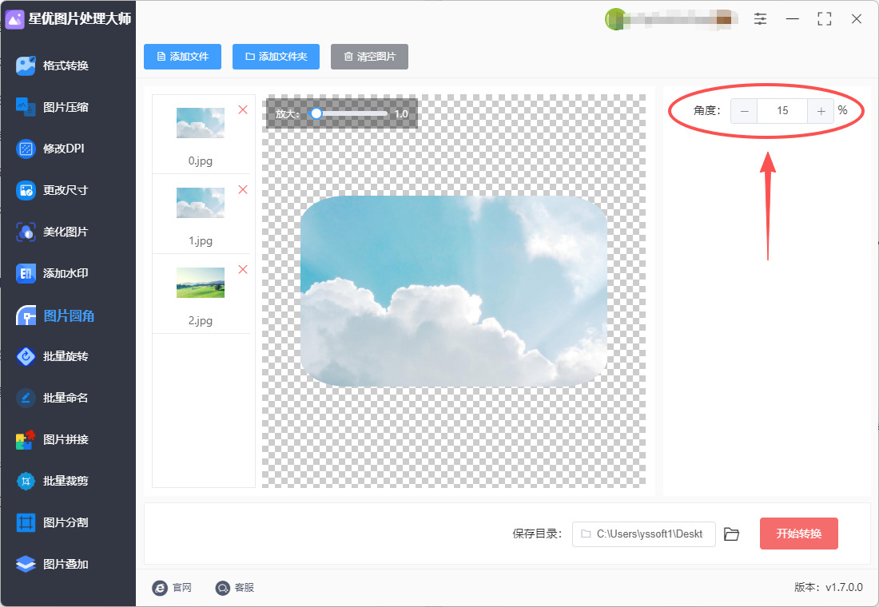This screenshot has height=607, width=879.
Task: Contact 客服 customer service
Action: (x=235, y=587)
